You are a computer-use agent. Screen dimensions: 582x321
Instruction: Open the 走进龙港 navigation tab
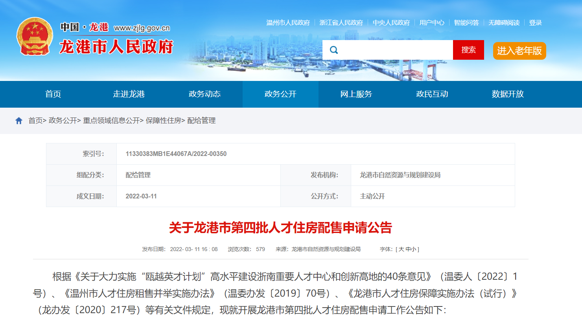click(129, 94)
